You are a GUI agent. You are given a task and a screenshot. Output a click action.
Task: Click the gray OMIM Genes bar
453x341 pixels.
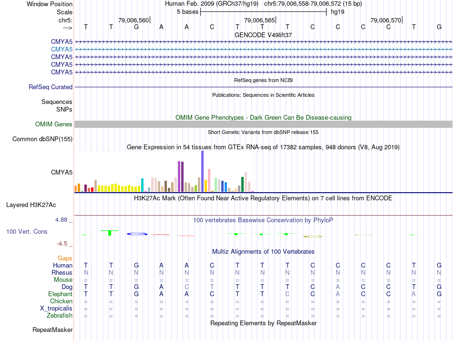[x=263, y=124]
